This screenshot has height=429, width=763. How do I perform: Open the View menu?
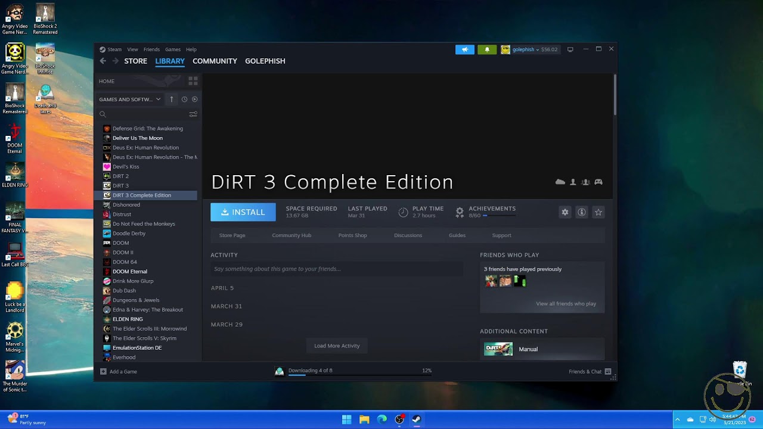132,49
